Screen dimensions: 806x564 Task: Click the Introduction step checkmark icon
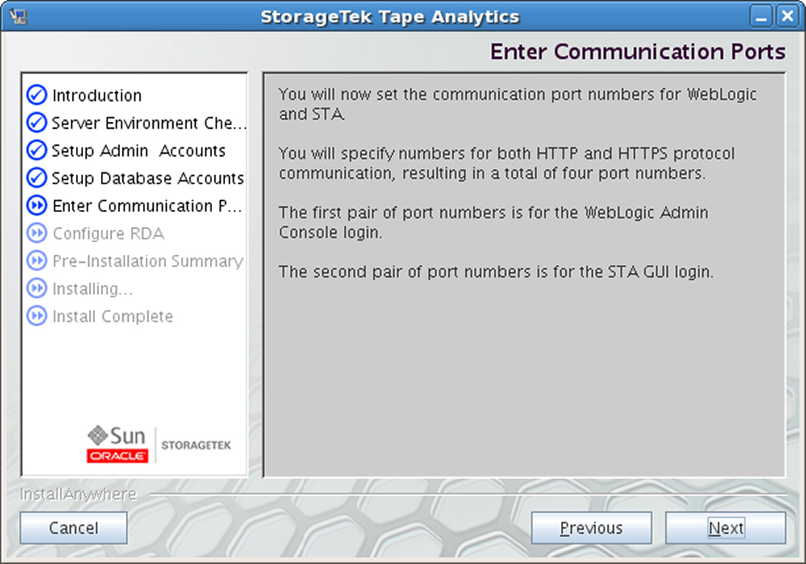pyautogui.click(x=37, y=95)
